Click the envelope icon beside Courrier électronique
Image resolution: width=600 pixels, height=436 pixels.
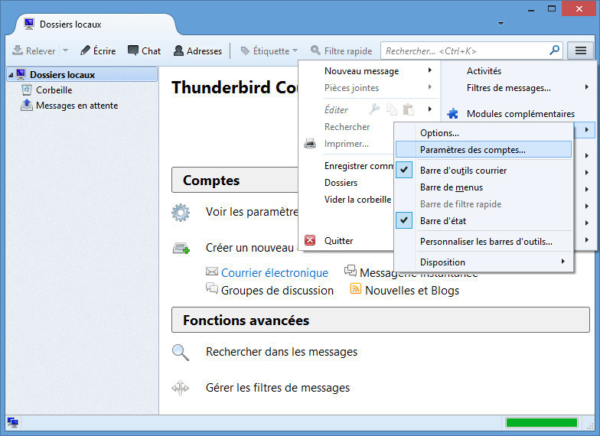(x=211, y=272)
